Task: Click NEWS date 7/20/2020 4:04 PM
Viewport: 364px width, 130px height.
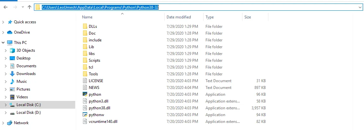Action: 182,88
